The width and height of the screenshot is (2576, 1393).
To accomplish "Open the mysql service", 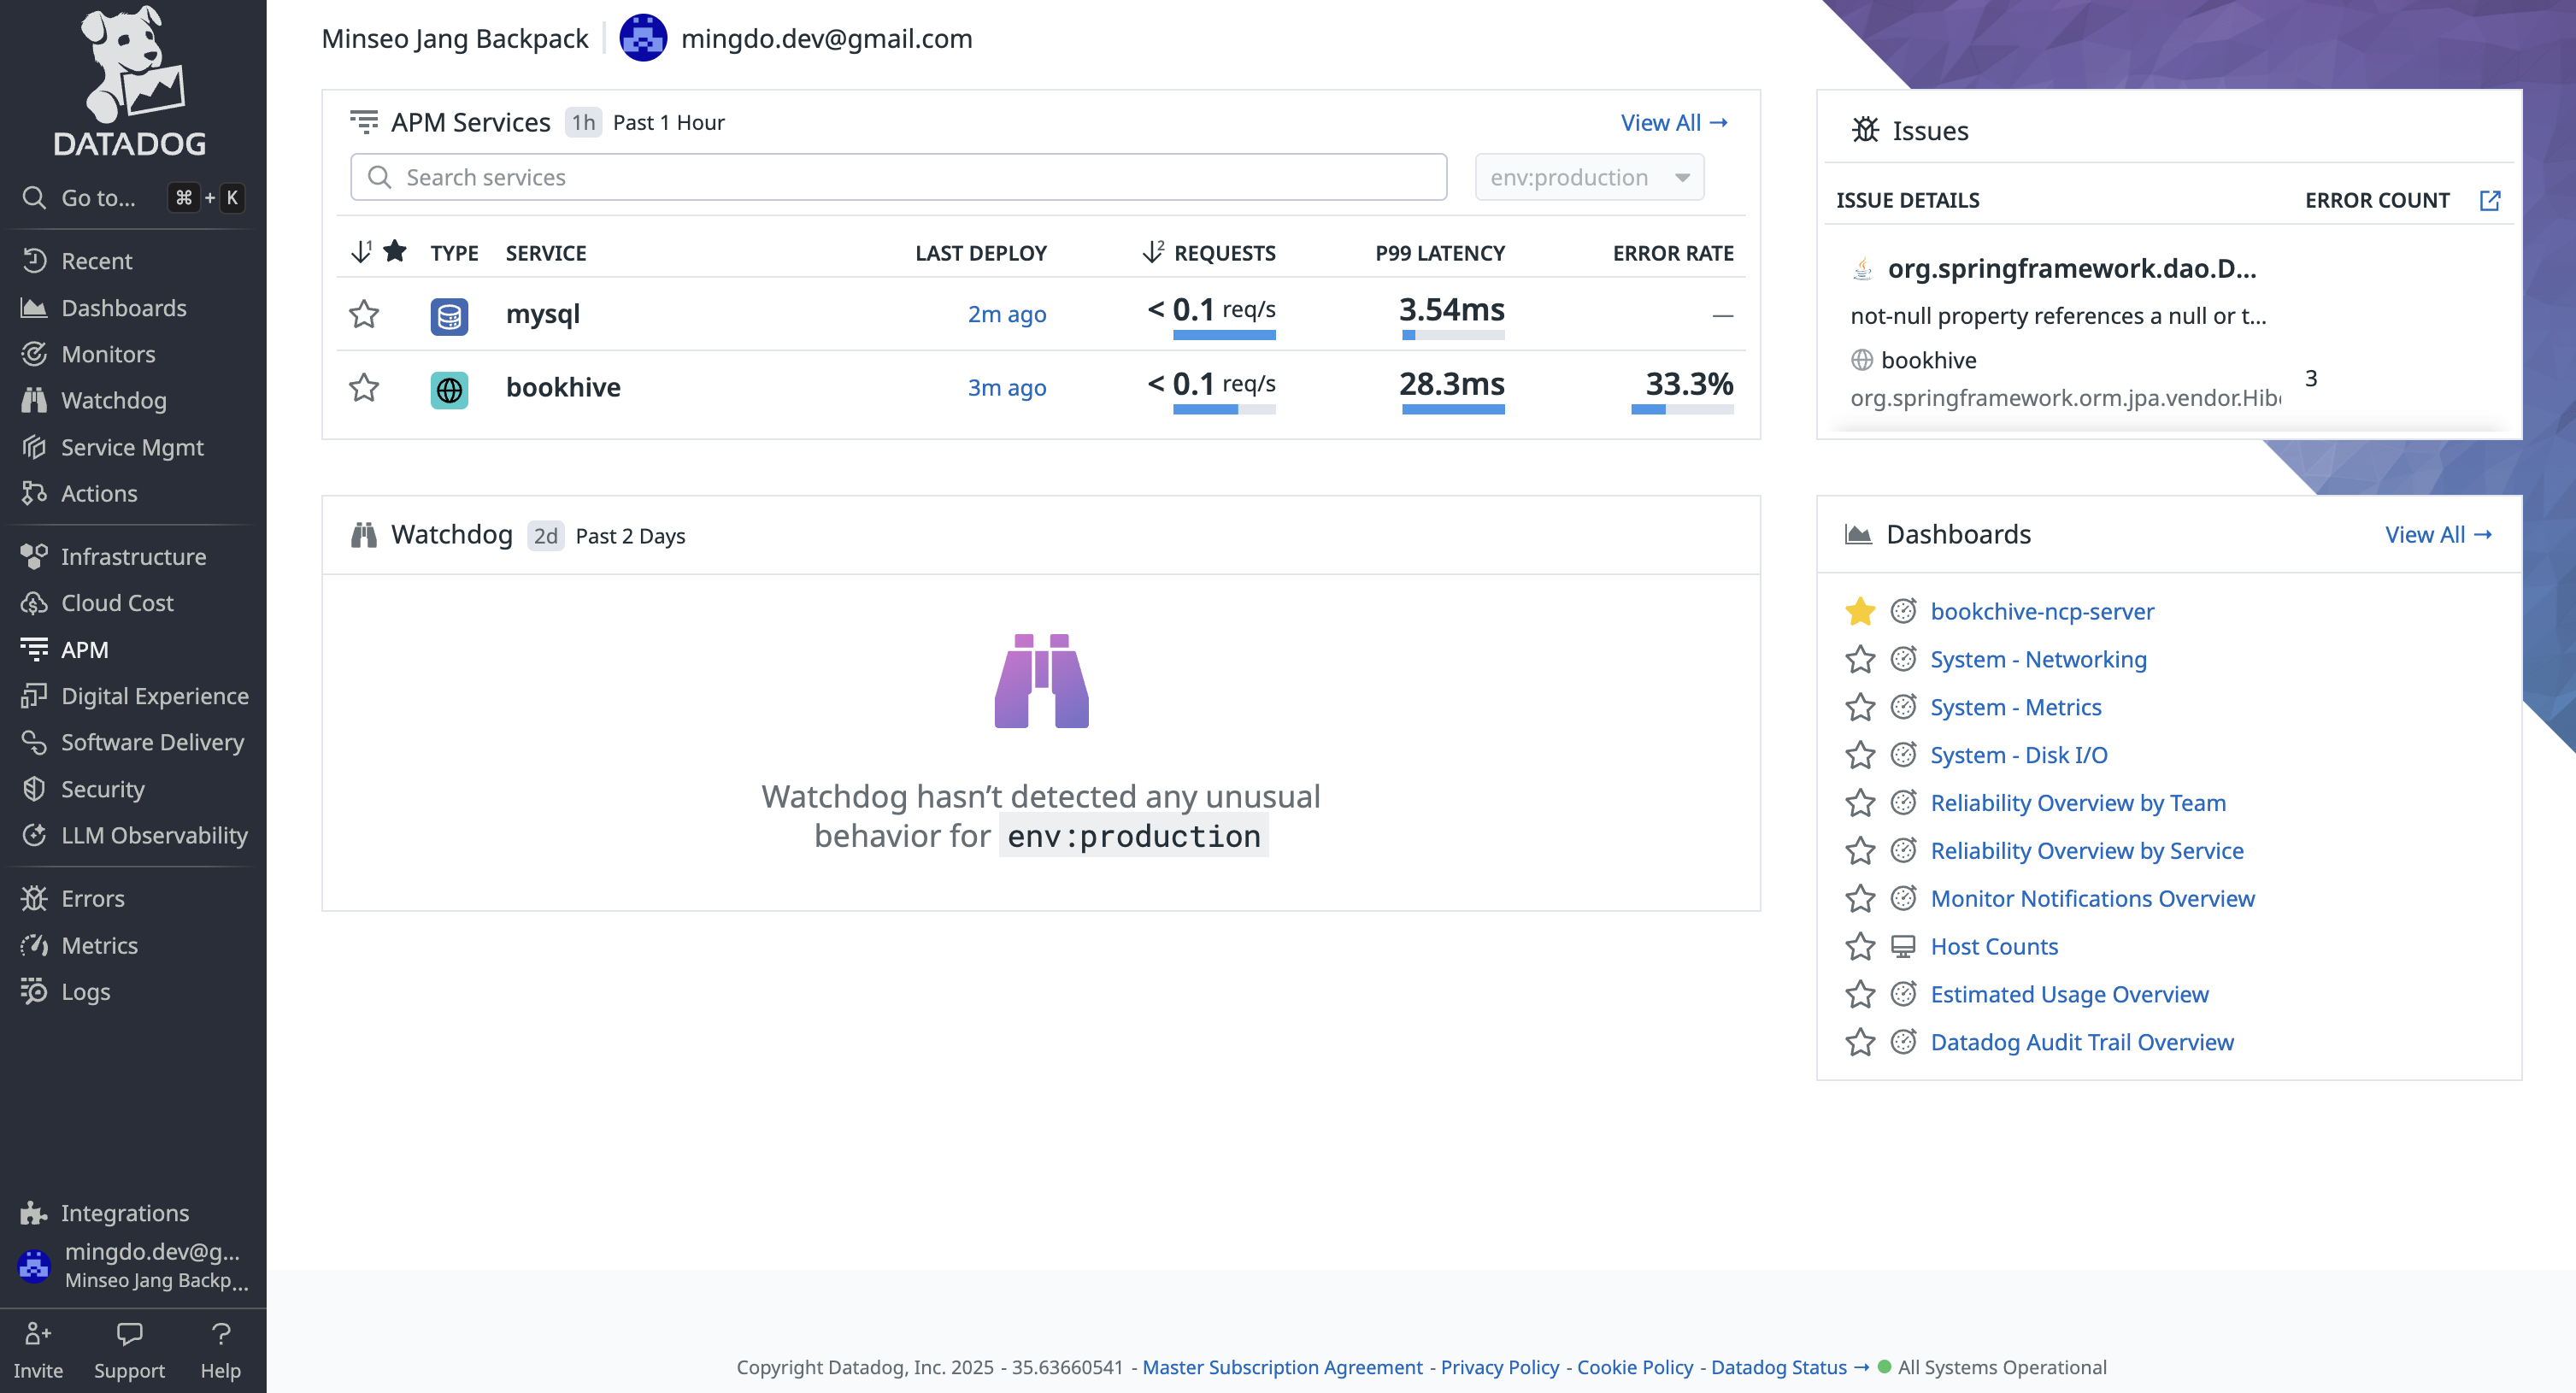I will point(543,314).
